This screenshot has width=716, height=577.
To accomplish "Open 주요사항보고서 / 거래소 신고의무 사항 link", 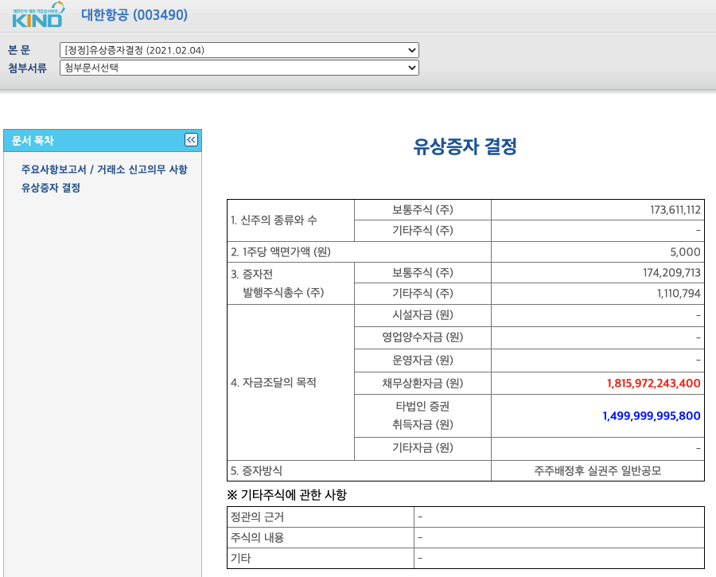I will (104, 170).
